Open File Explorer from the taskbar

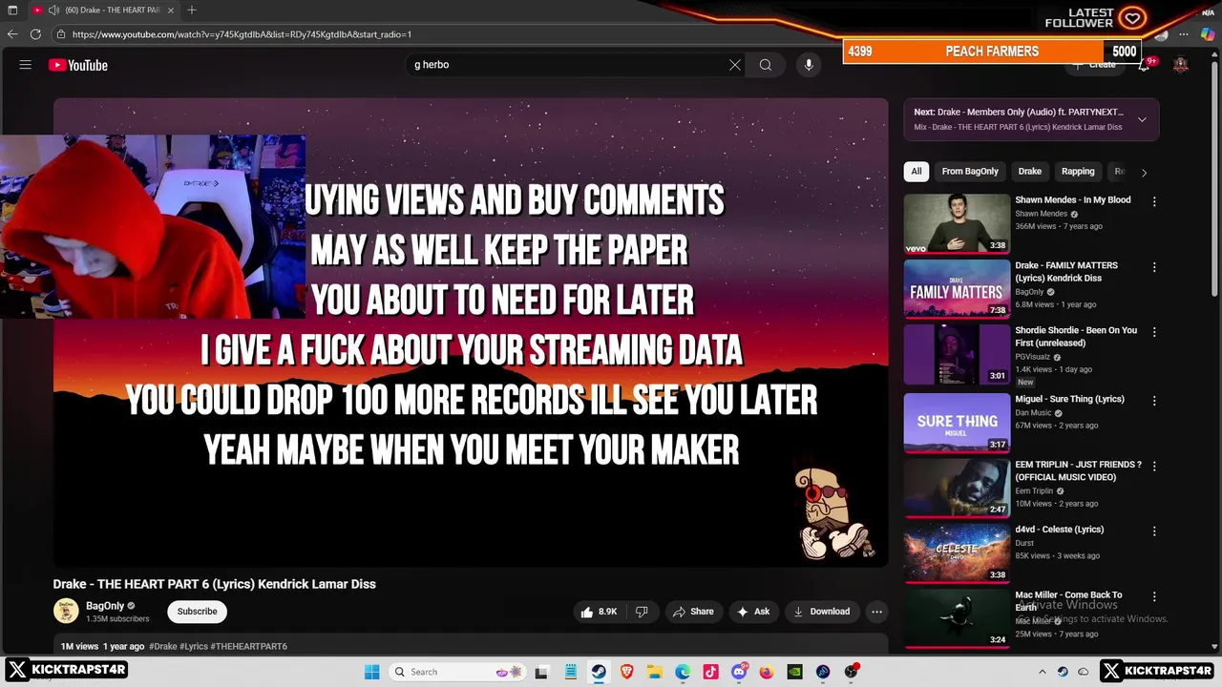(x=655, y=672)
